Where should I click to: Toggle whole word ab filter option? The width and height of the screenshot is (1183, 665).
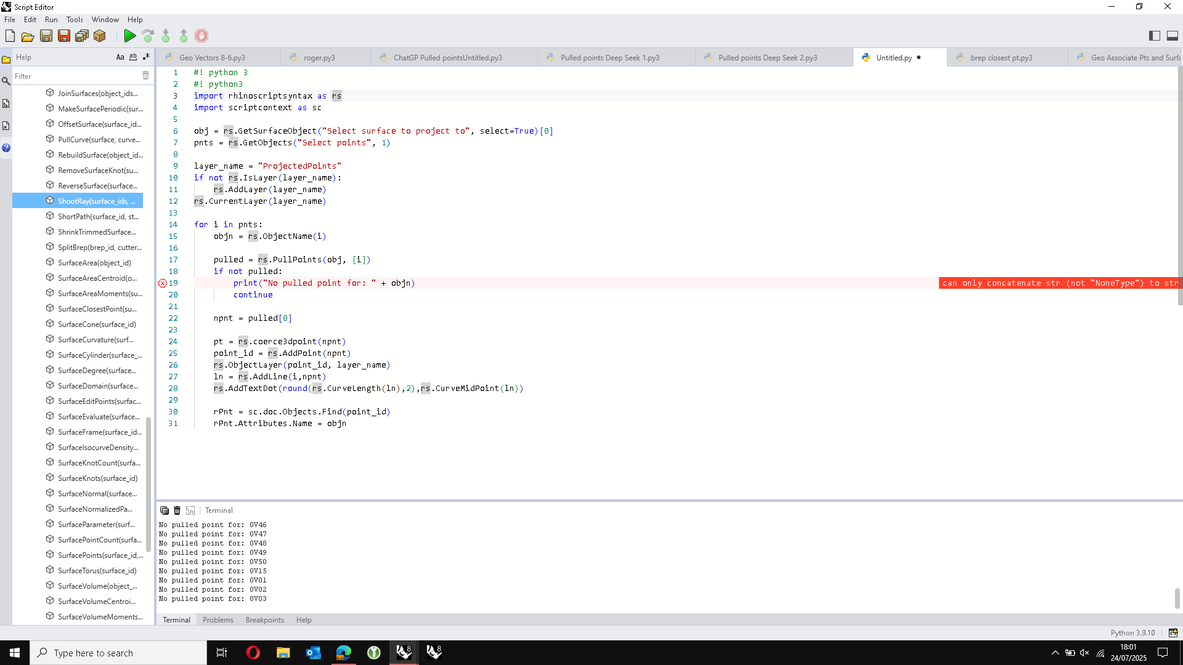(x=133, y=57)
